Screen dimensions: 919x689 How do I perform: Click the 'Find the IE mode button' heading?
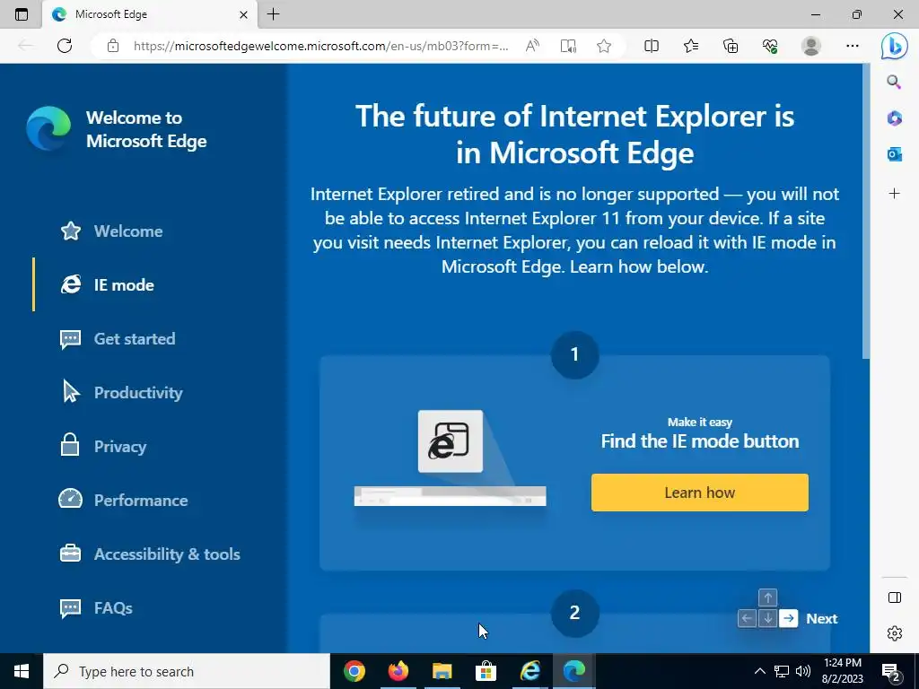tap(700, 441)
